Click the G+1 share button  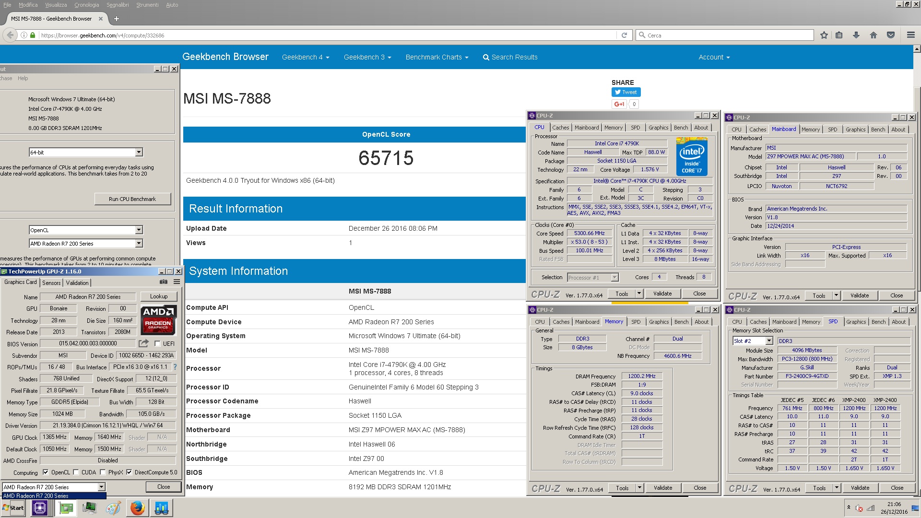point(619,104)
